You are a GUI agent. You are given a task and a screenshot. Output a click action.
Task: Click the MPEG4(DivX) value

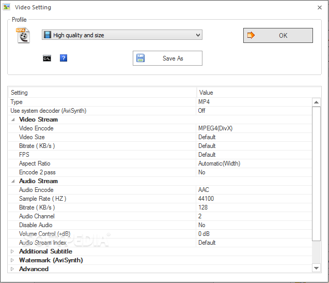pos(215,128)
